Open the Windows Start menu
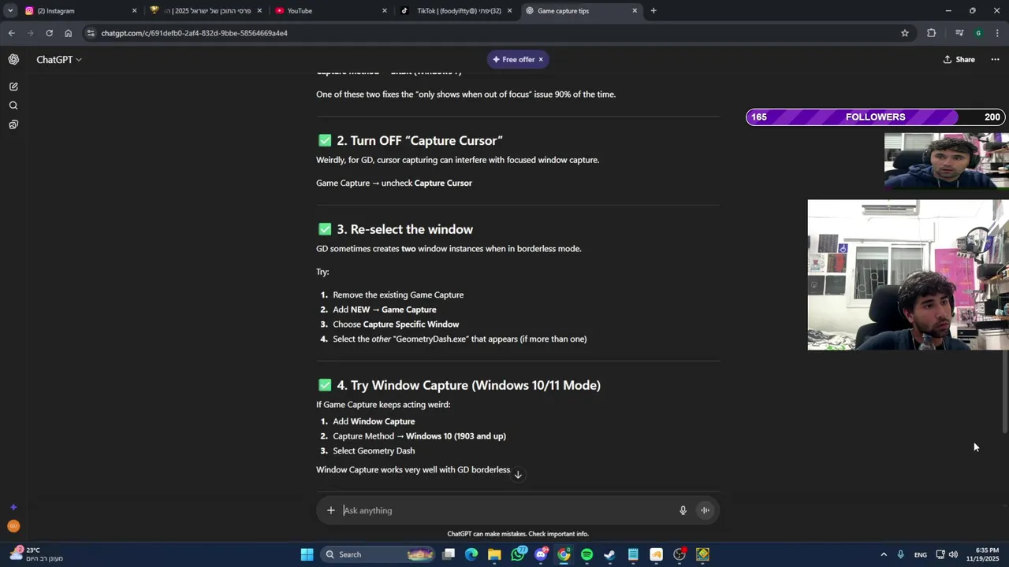The width and height of the screenshot is (1009, 567). coord(307,554)
